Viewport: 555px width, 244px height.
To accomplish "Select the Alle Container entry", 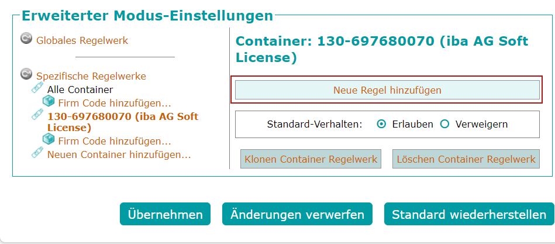I will tap(80, 90).
